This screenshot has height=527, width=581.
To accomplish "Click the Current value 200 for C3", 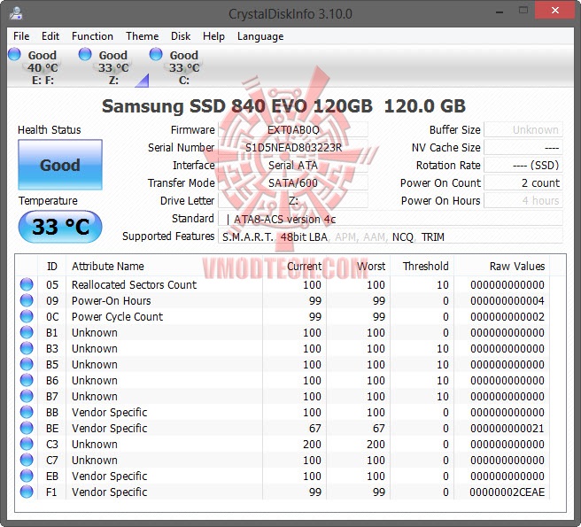I will tap(312, 445).
